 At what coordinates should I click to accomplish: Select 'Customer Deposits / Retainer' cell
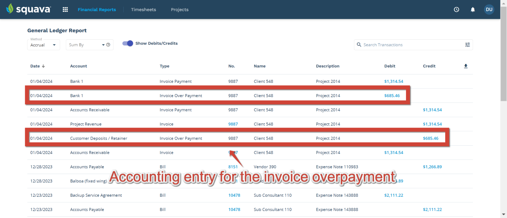point(99,138)
